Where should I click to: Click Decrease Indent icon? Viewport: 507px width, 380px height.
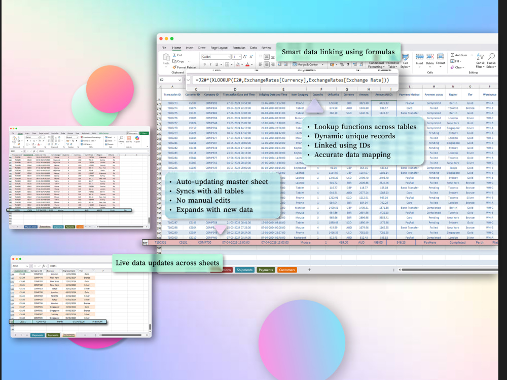(x=280, y=64)
